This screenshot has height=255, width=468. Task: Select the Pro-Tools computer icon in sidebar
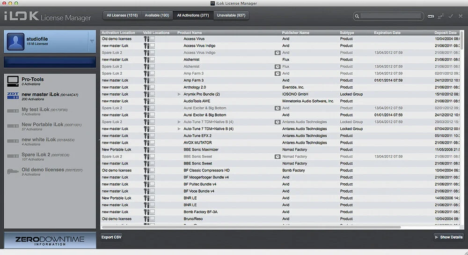coord(13,81)
